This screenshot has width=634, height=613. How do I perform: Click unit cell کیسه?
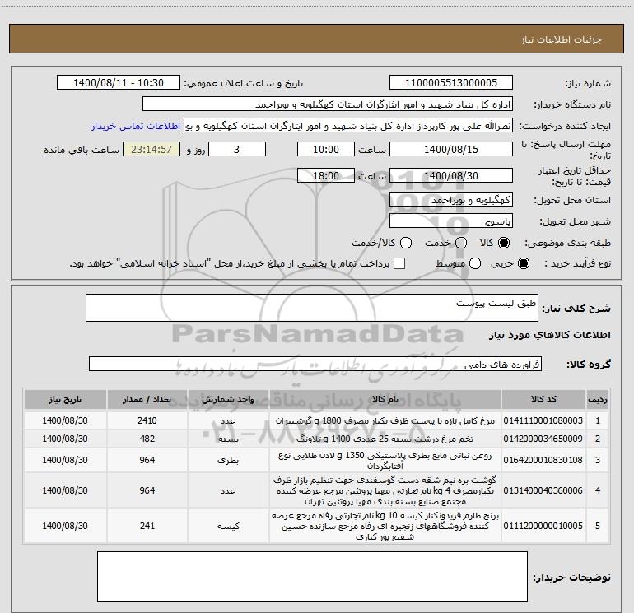228,526
